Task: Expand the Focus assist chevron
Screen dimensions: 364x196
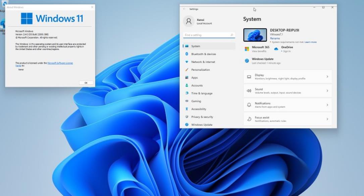Action: [327, 119]
